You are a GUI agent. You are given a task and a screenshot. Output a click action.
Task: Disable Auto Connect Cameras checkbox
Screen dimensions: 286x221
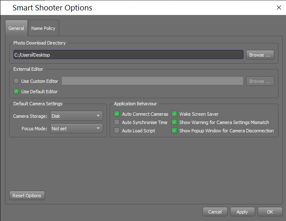click(x=117, y=114)
